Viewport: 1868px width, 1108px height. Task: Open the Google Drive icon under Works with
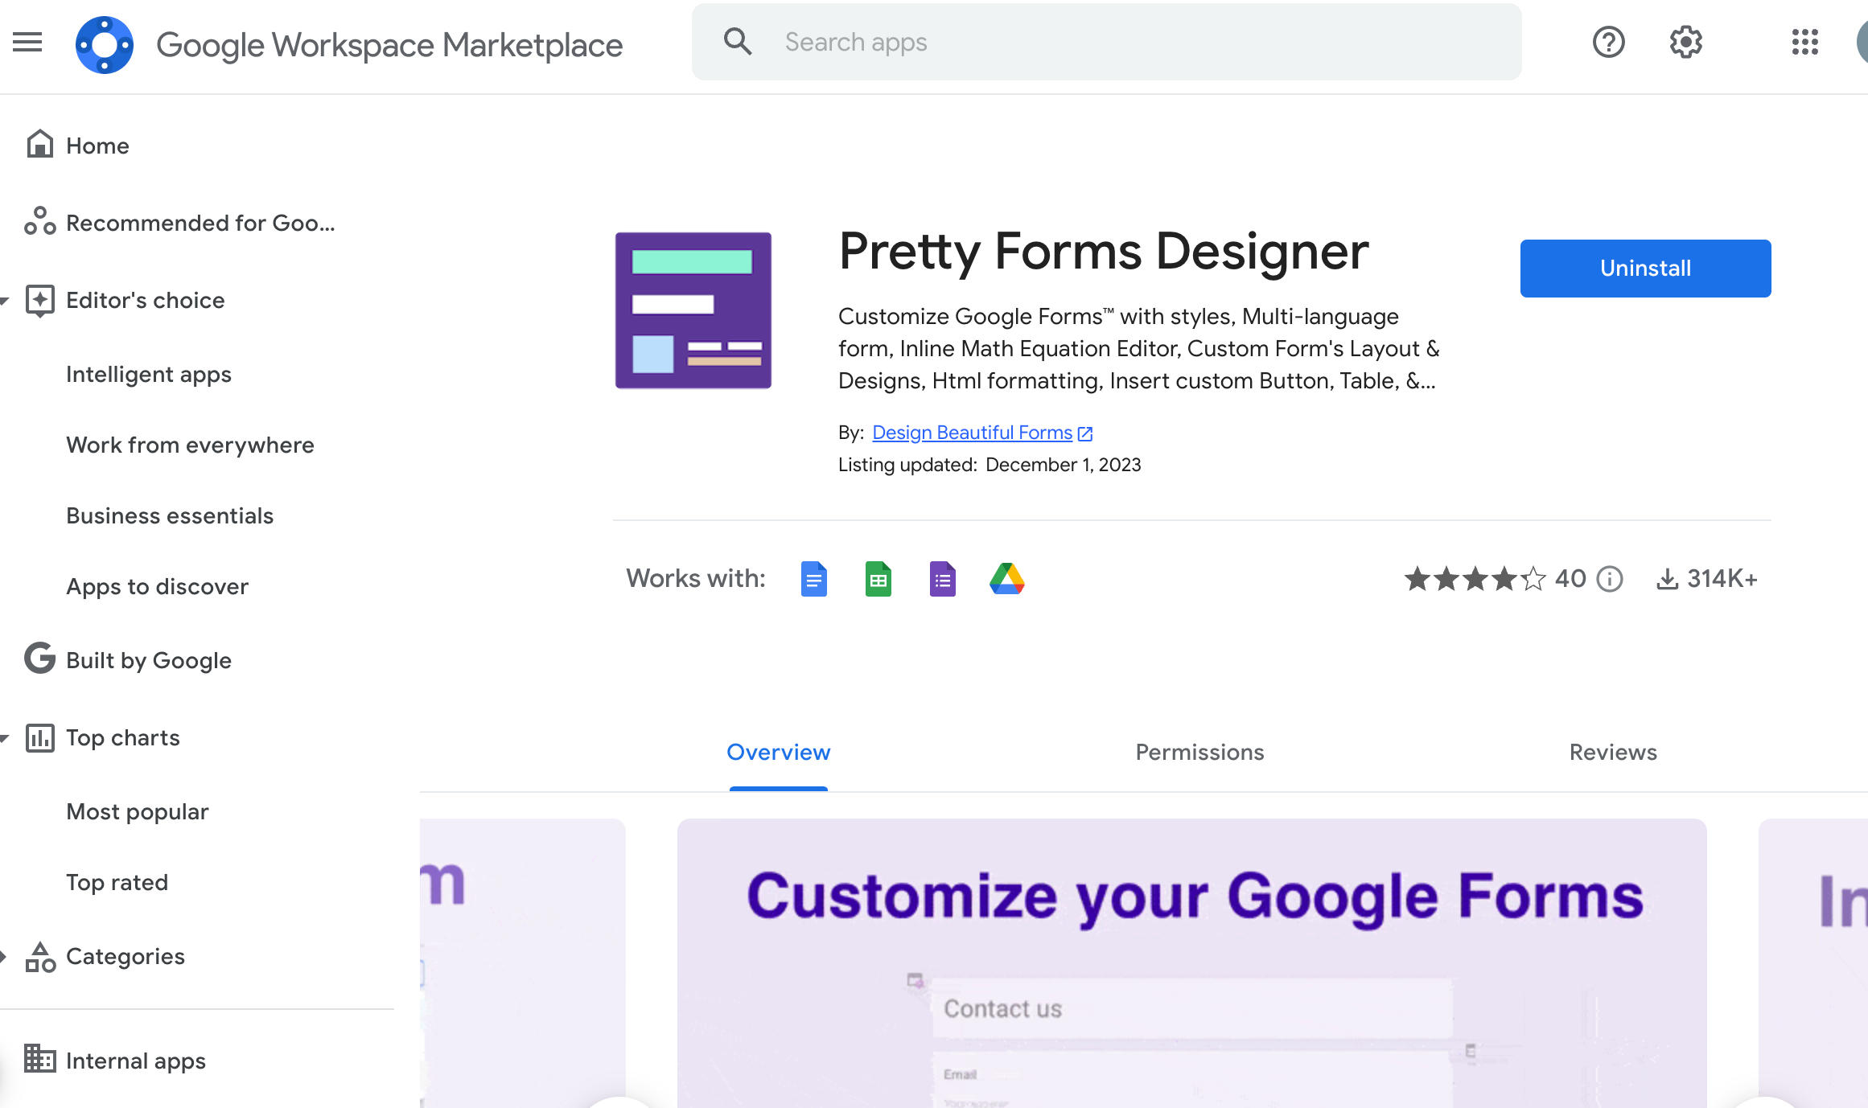click(x=1006, y=579)
